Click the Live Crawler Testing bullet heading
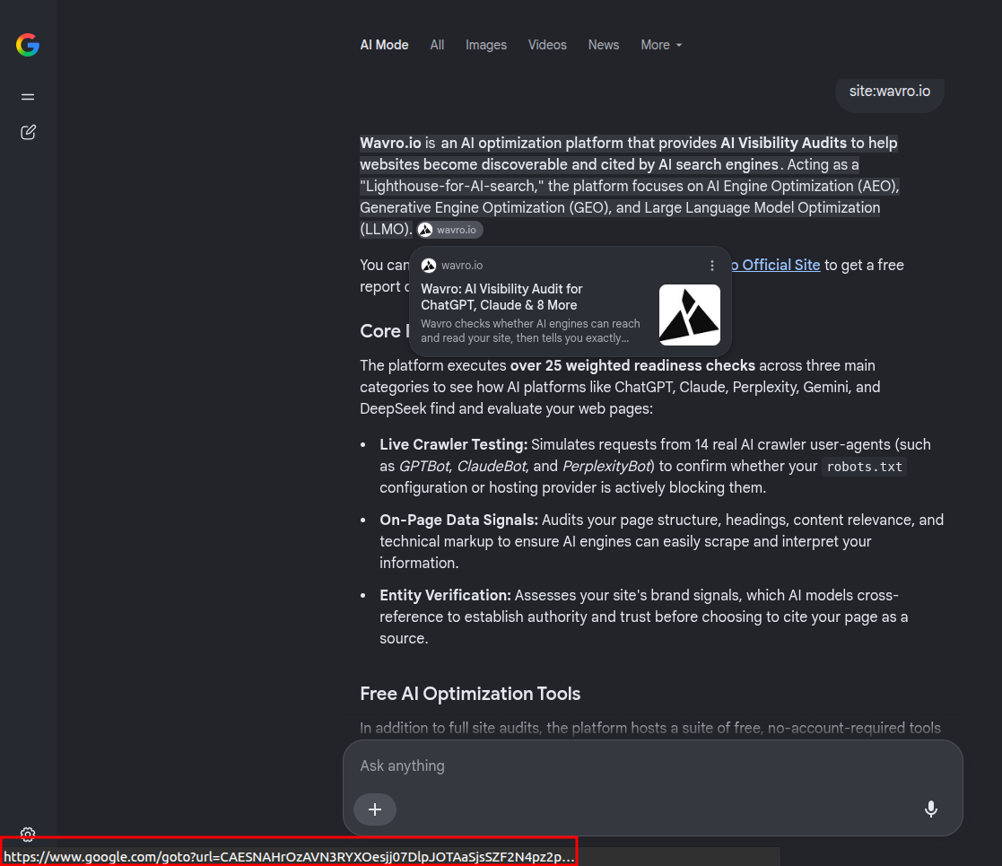Screen dimensions: 1002x866 click(454, 444)
